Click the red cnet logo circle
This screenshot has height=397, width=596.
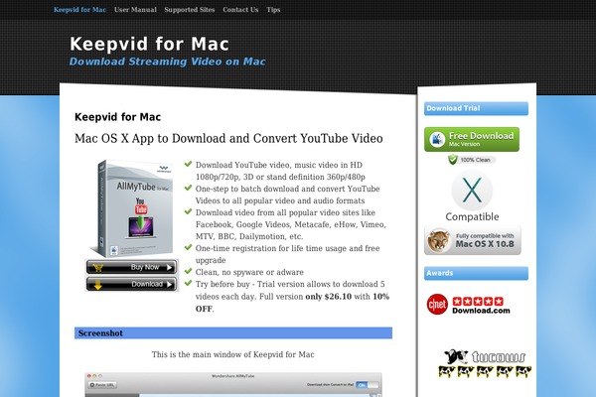click(x=437, y=305)
